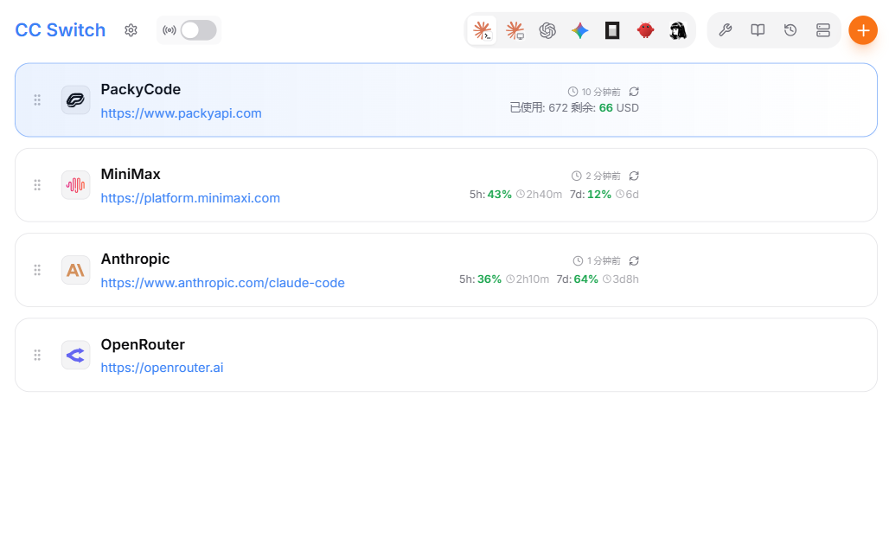Open the openrouter.ai link
Viewport: 889px width, 539px height.
[163, 368]
